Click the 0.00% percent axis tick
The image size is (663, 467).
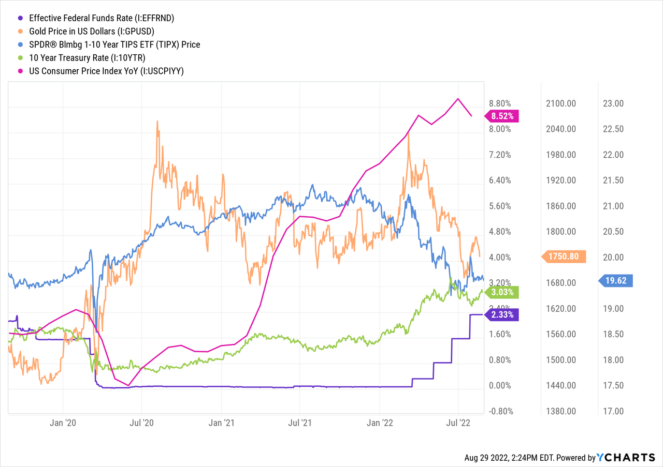(x=499, y=386)
